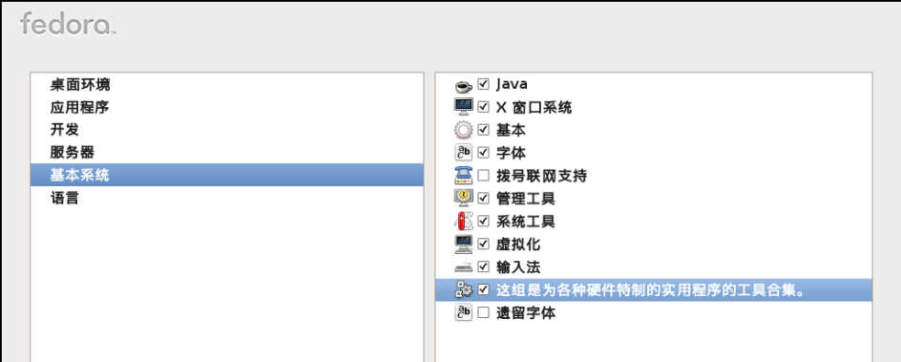The height and width of the screenshot is (362, 901).
Task: Click the 虚拟化 computer icon
Action: [x=463, y=245]
